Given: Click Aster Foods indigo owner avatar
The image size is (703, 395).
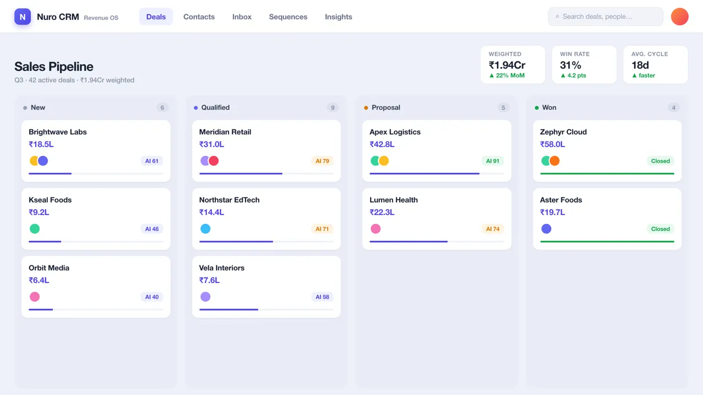Looking at the screenshot, I should pos(546,229).
